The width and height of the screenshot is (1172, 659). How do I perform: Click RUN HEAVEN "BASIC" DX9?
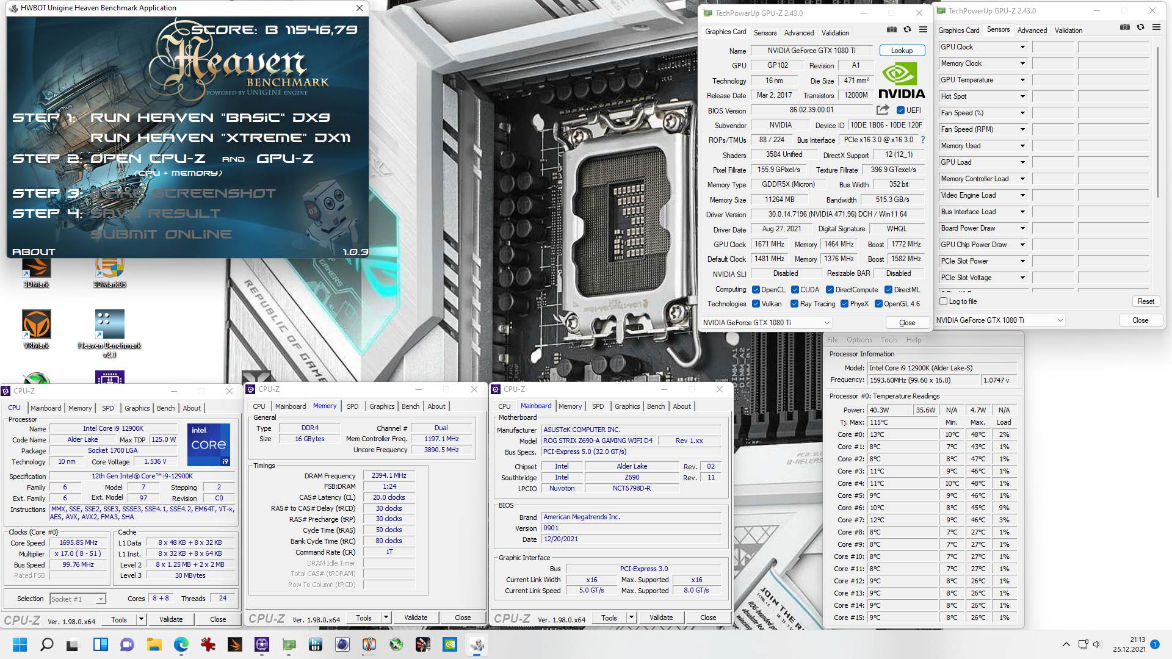[210, 117]
